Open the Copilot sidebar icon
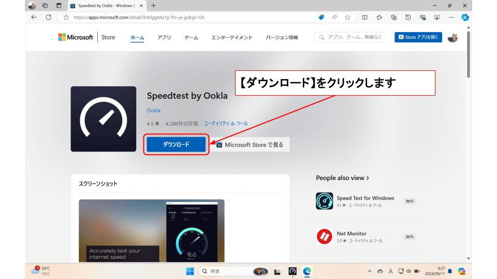This screenshot has width=497, height=279. coord(465,17)
